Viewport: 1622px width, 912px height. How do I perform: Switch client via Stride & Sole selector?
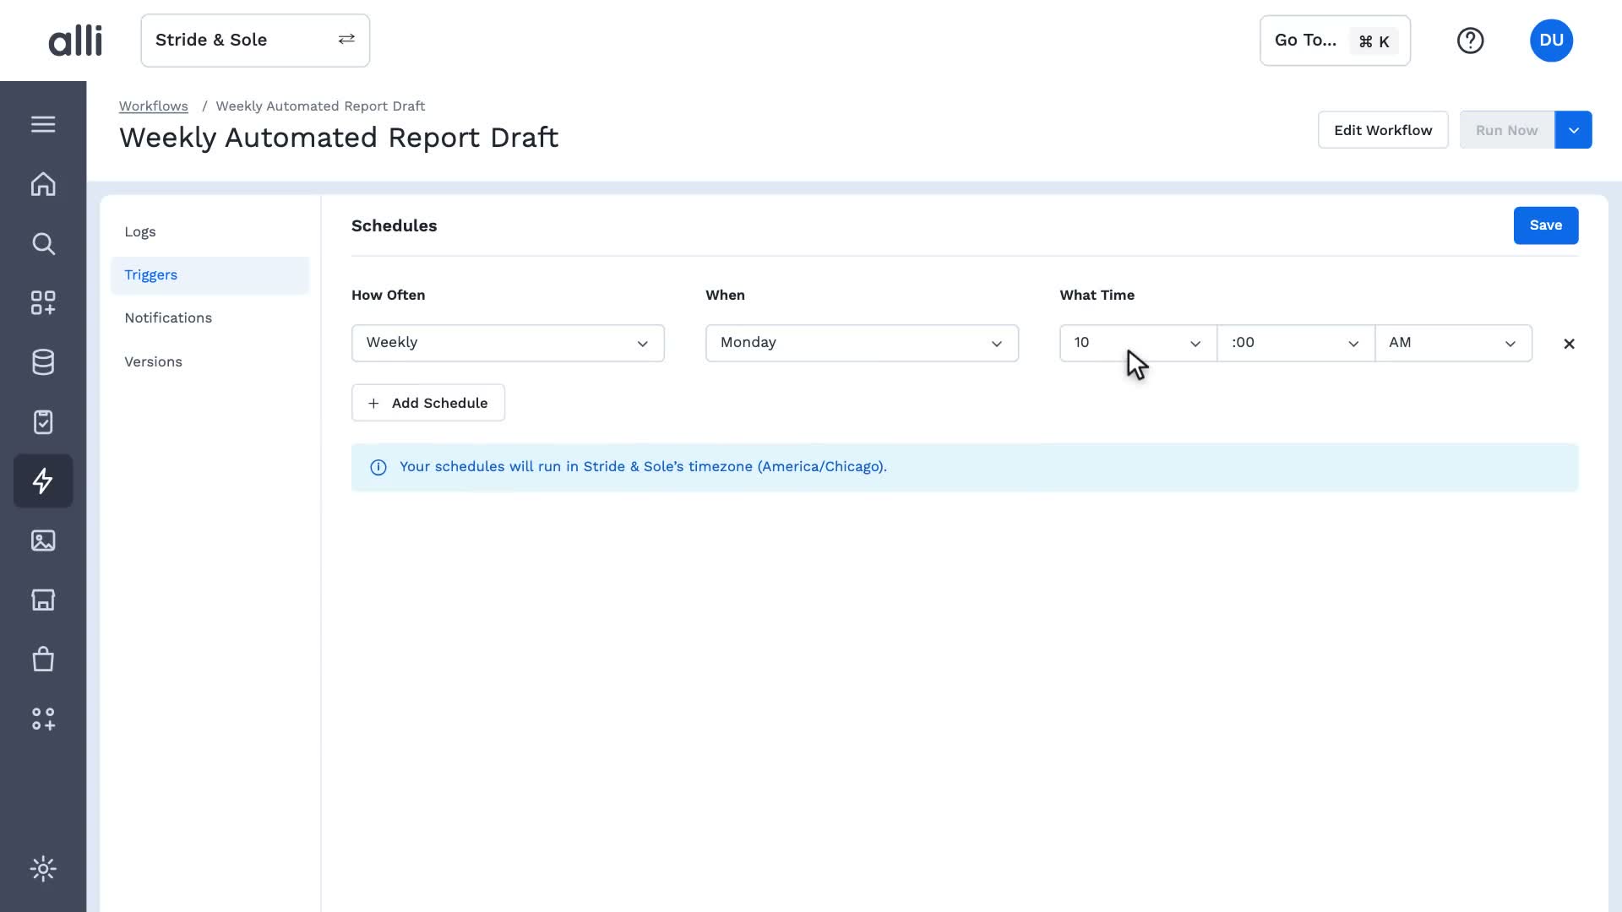click(255, 41)
